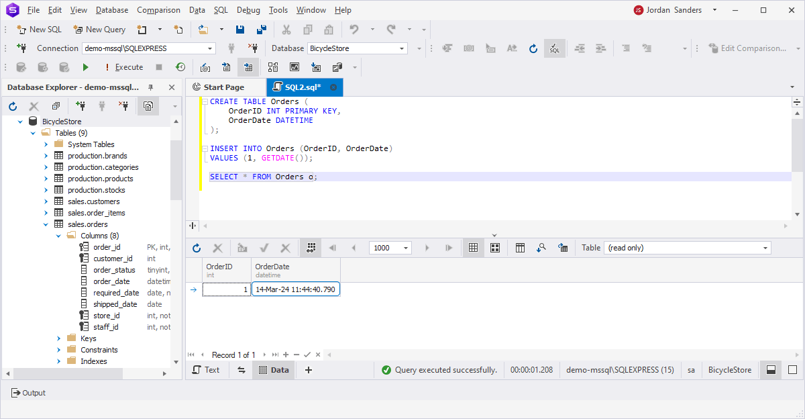
Task: Toggle the results-as-grid button in toolbar
Action: (x=248, y=67)
